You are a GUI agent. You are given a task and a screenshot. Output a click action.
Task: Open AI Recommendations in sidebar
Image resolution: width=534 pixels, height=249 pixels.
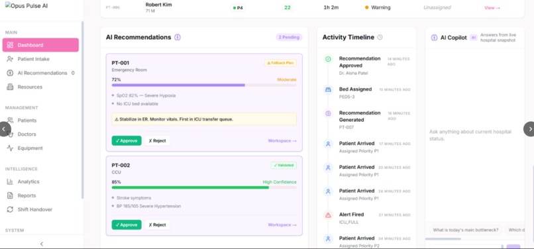click(x=40, y=73)
